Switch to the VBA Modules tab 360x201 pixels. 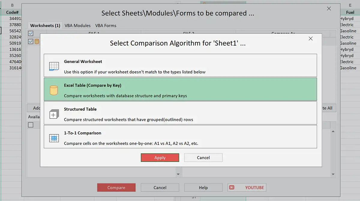tap(77, 25)
